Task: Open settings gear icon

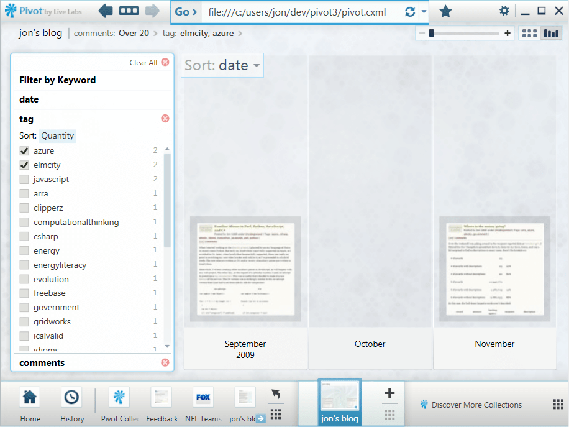Action: point(504,11)
